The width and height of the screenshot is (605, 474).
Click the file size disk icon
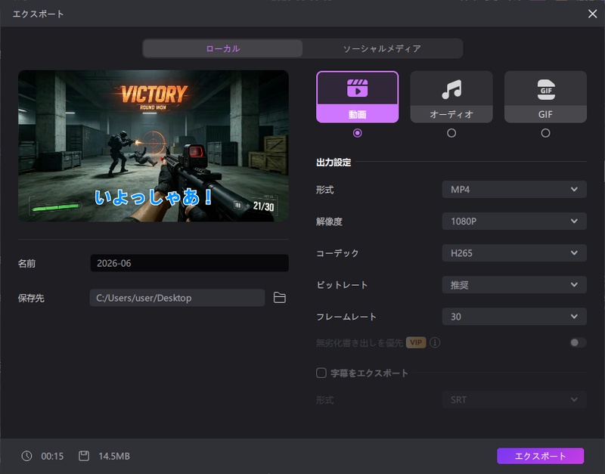tap(84, 456)
